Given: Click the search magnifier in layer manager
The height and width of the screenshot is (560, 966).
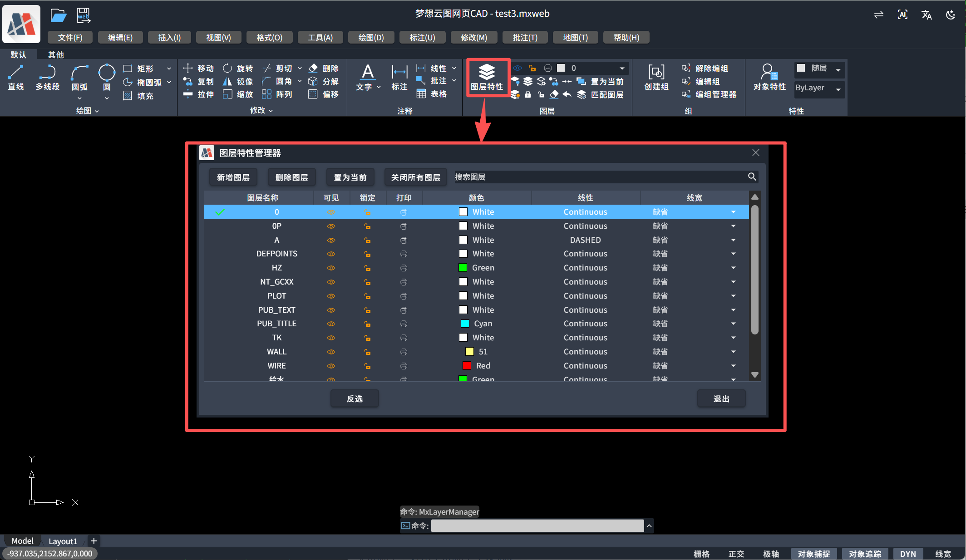Looking at the screenshot, I should pyautogui.click(x=752, y=177).
